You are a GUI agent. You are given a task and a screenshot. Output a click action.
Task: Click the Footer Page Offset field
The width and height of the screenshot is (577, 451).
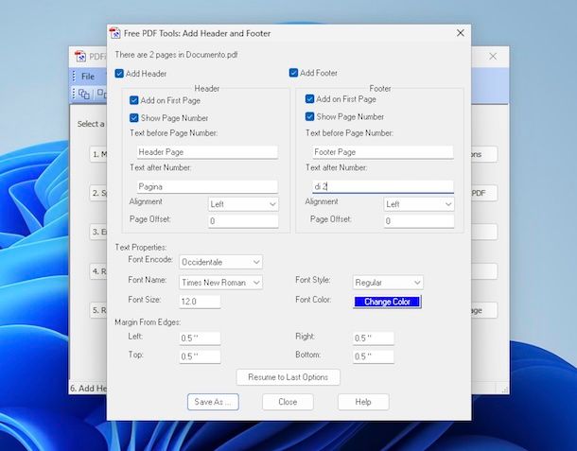point(419,221)
